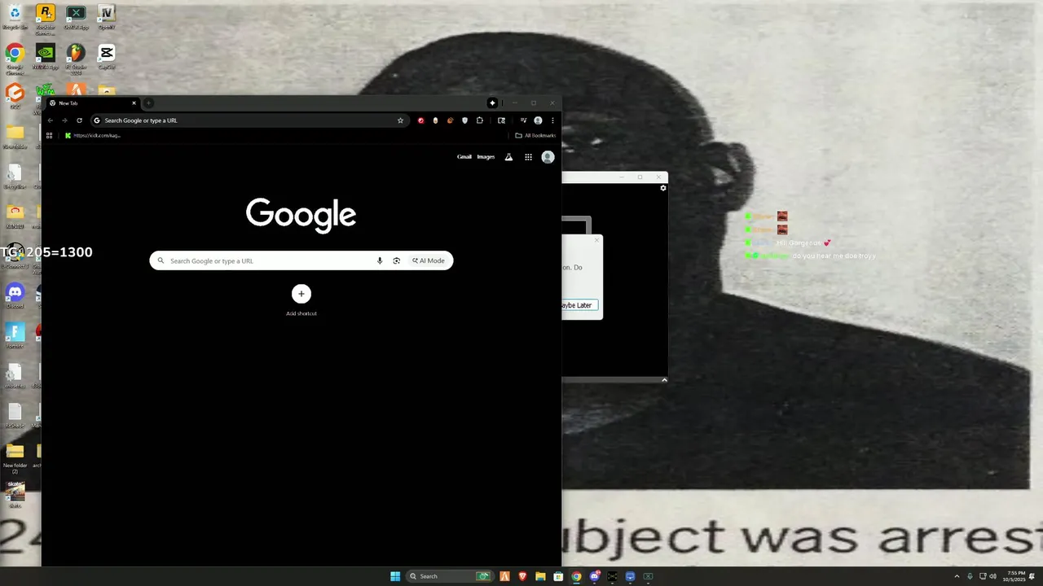Open Chrome from the taskbar
This screenshot has height=586, width=1043.
tap(576, 576)
